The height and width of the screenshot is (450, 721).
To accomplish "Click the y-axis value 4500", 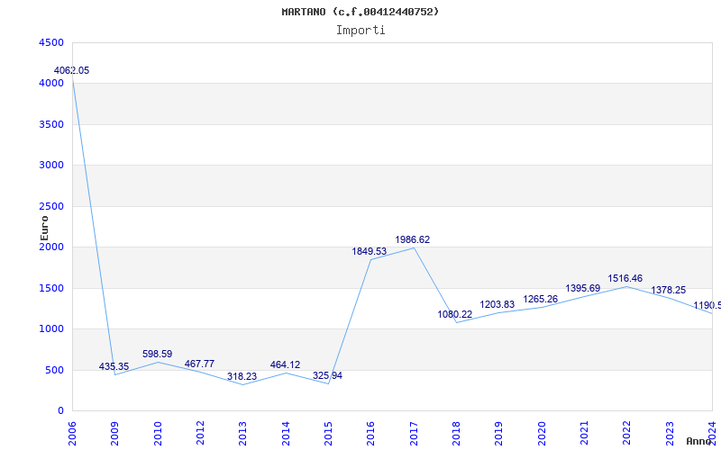I will (x=51, y=42).
